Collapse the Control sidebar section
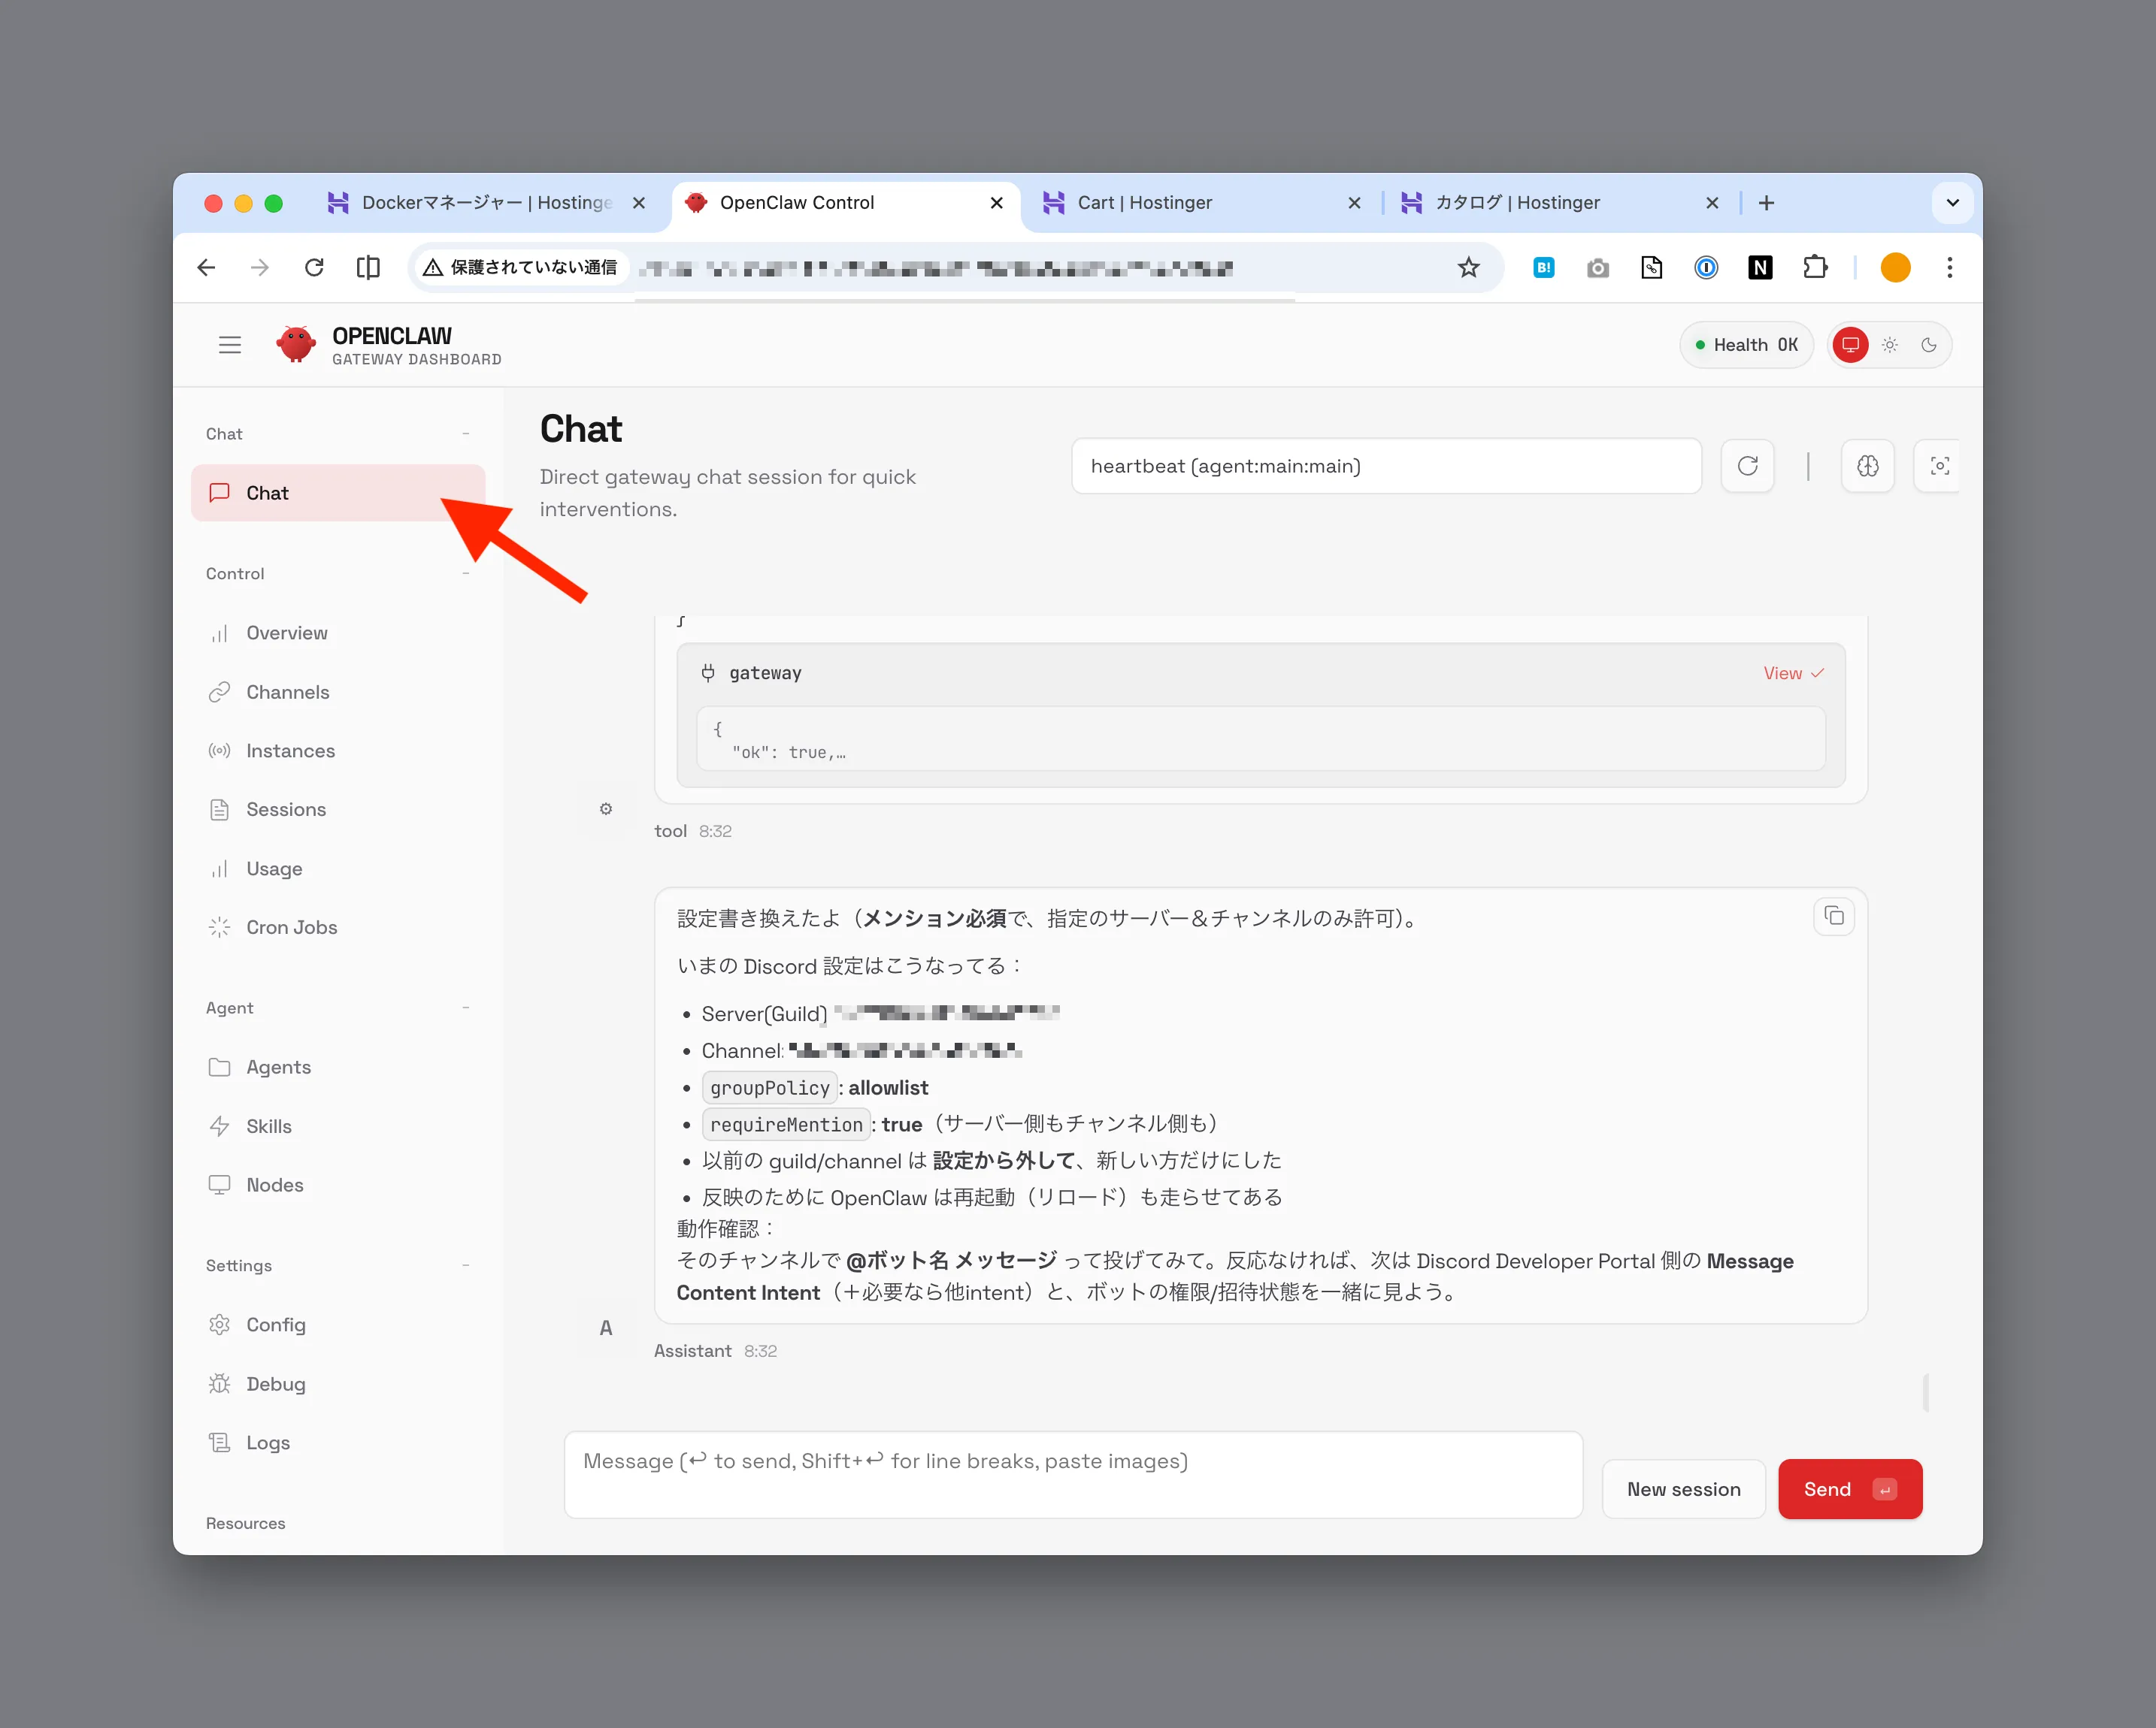This screenshot has height=1728, width=2156. pyautogui.click(x=466, y=574)
